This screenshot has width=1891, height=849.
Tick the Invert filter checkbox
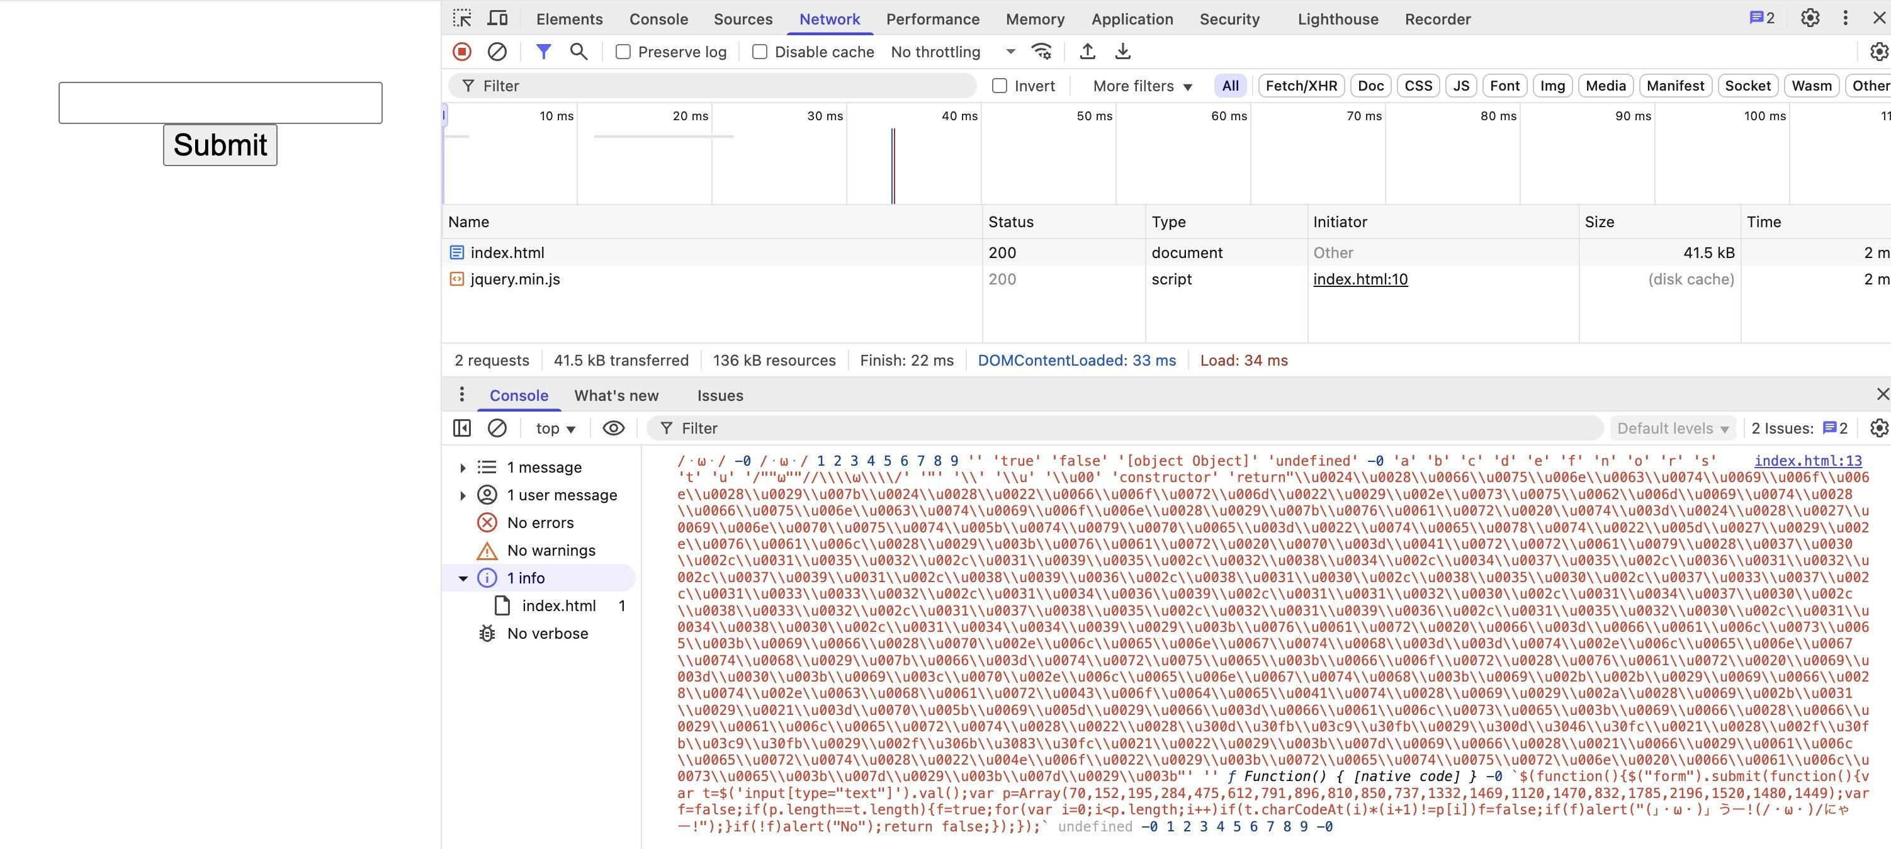click(999, 86)
